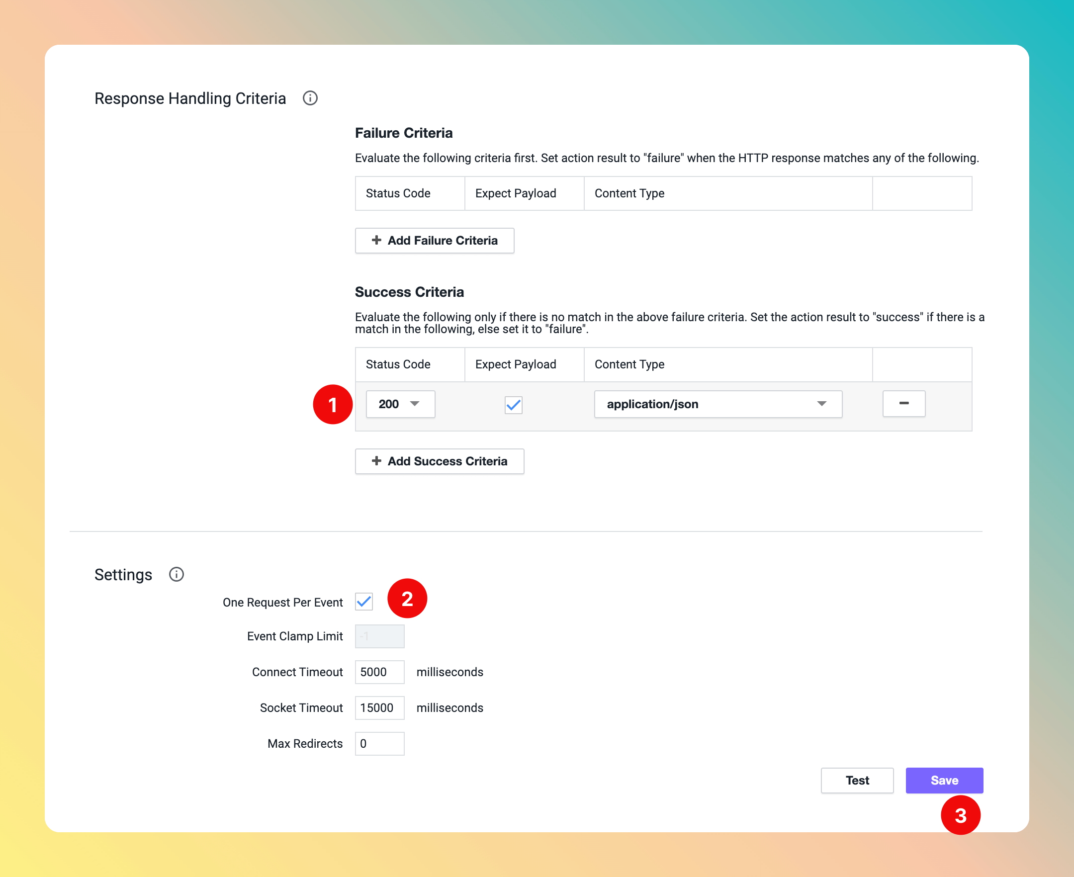
Task: Click the disabled Event Clamp Limit field
Action: click(x=379, y=636)
